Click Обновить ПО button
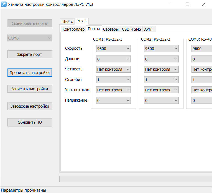 pos(30,122)
